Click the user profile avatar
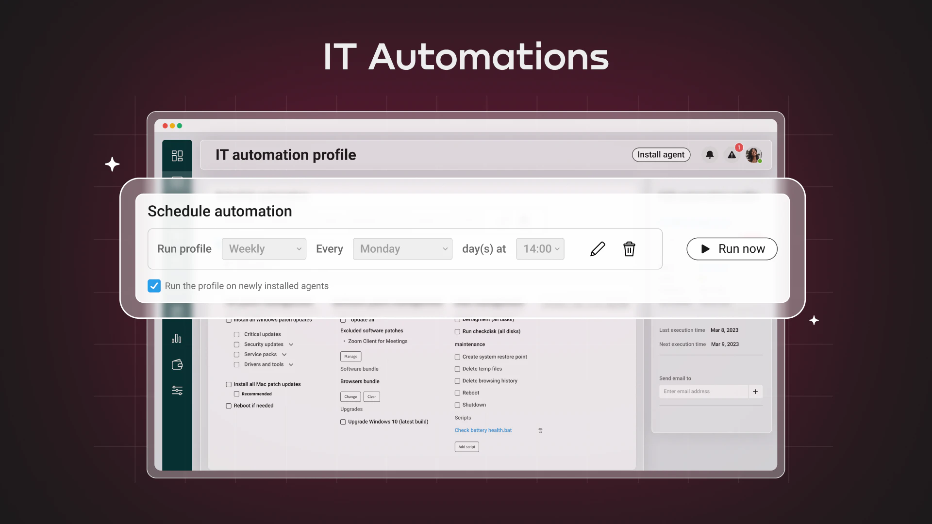The width and height of the screenshot is (932, 524). 754,154
